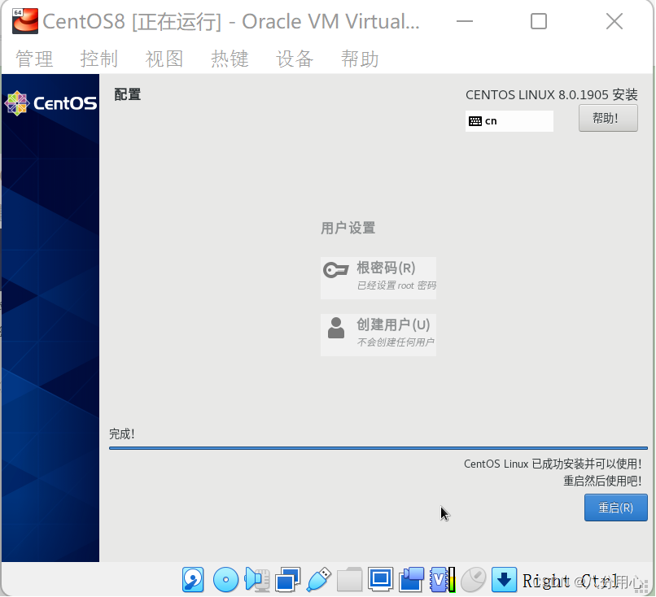The image size is (656, 597).
Task: Open the 热键 menu
Action: tap(230, 59)
